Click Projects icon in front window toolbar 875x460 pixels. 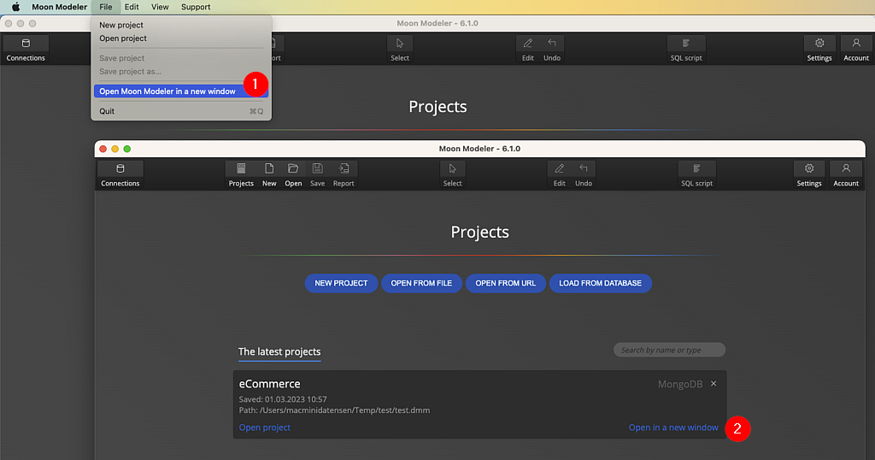[x=241, y=174]
